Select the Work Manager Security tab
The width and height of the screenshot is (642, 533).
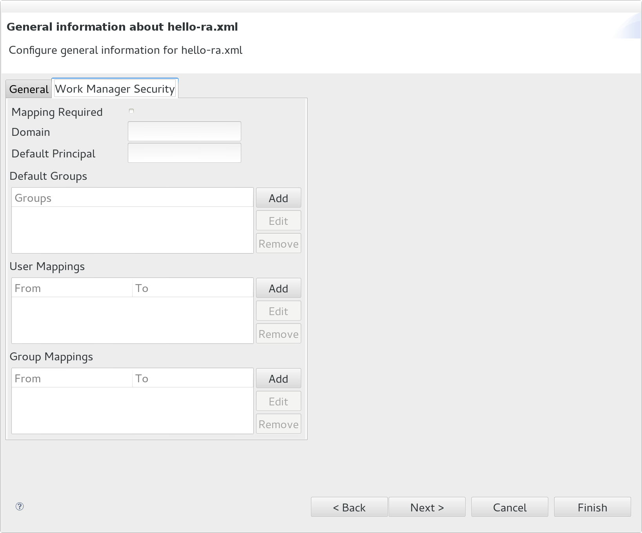115,89
